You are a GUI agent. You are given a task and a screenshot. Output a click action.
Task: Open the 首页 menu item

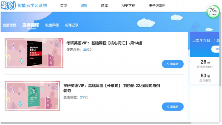[x=63, y=6]
